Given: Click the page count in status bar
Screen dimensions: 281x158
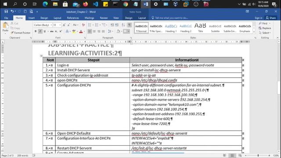Looking at the screenshot, I should [7, 155].
